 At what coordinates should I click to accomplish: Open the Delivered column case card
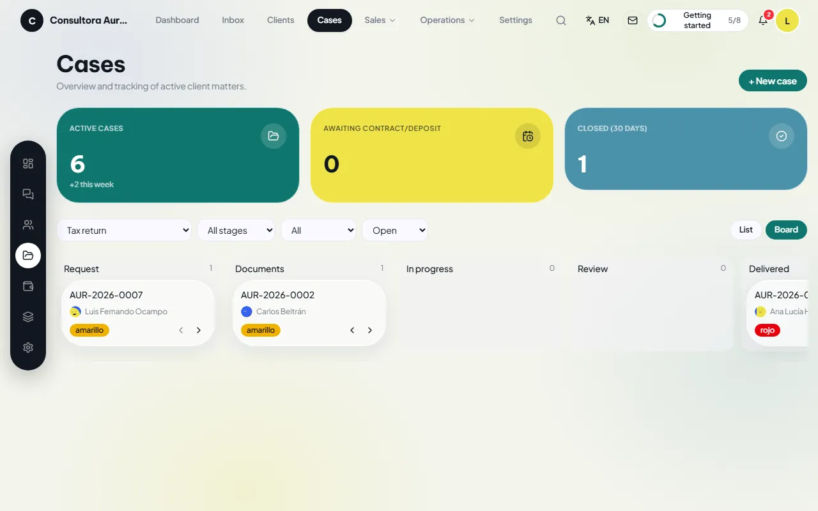[x=778, y=313]
